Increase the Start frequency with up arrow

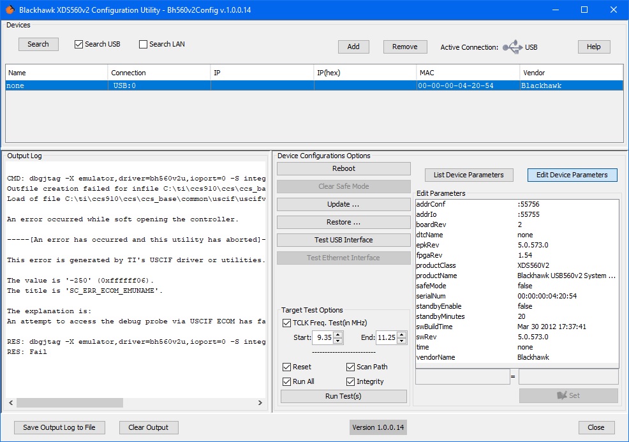pos(337,334)
